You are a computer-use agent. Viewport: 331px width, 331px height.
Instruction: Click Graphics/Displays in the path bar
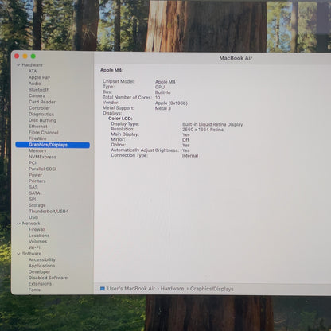(x=212, y=289)
